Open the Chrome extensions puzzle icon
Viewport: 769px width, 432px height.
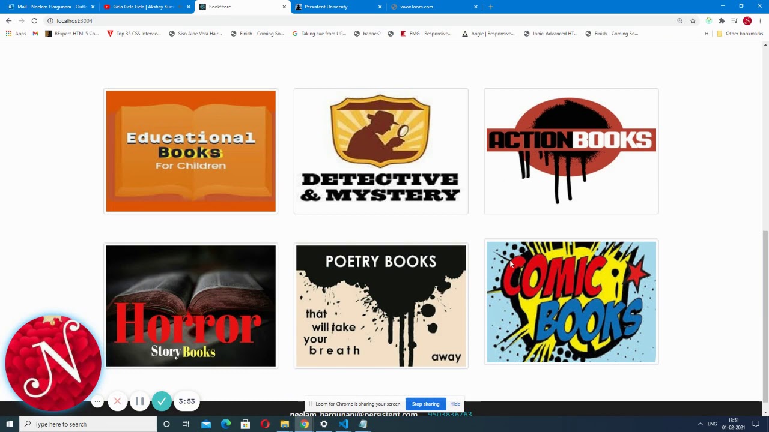tap(722, 20)
